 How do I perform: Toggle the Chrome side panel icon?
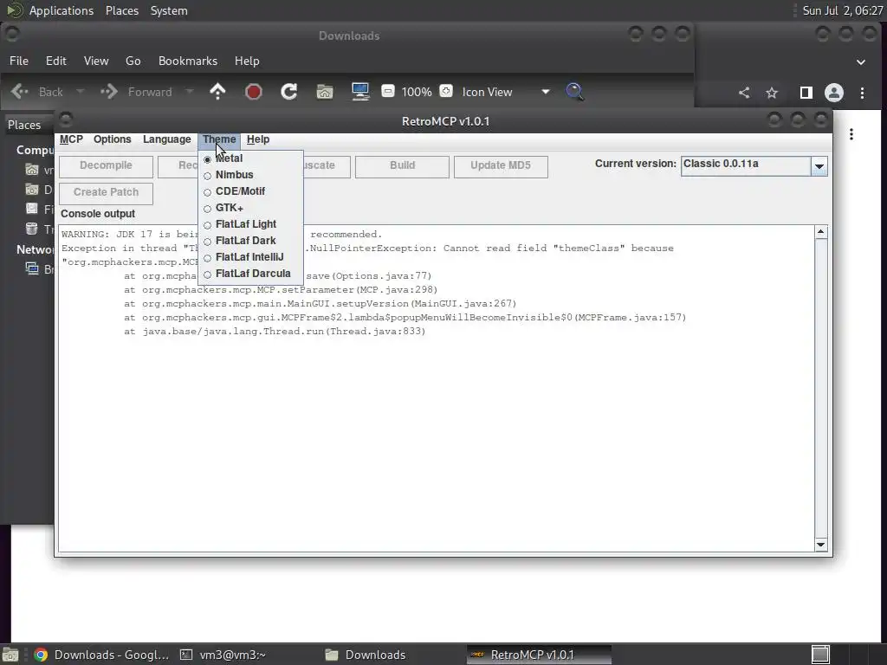(806, 93)
